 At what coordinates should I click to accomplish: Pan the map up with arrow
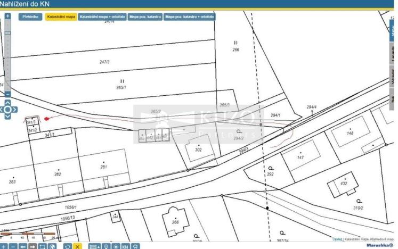(x=7, y=103)
